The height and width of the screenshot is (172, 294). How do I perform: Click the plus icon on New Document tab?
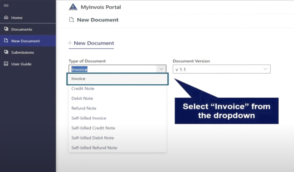(x=70, y=43)
